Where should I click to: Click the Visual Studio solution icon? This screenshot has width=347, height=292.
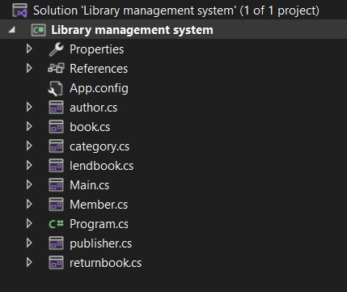coord(20,11)
